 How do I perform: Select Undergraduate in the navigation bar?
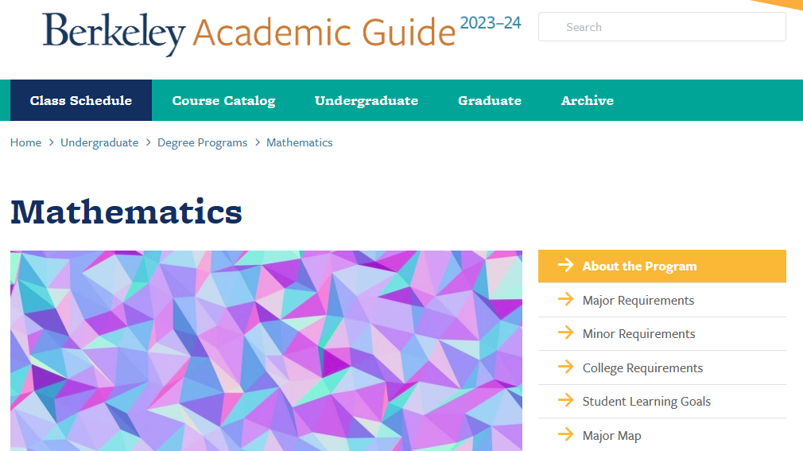tap(367, 100)
